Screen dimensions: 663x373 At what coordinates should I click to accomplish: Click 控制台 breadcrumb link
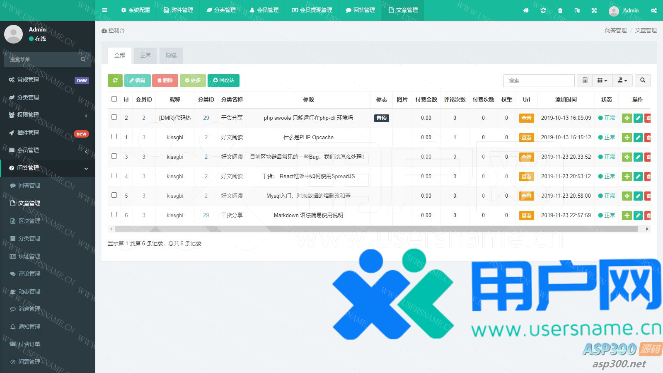coord(113,30)
